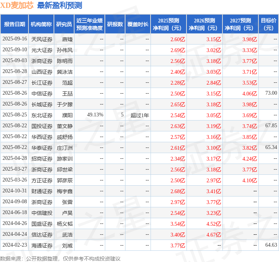
Task: Click the 长江证券 institution cell
Action: [x=42, y=83]
